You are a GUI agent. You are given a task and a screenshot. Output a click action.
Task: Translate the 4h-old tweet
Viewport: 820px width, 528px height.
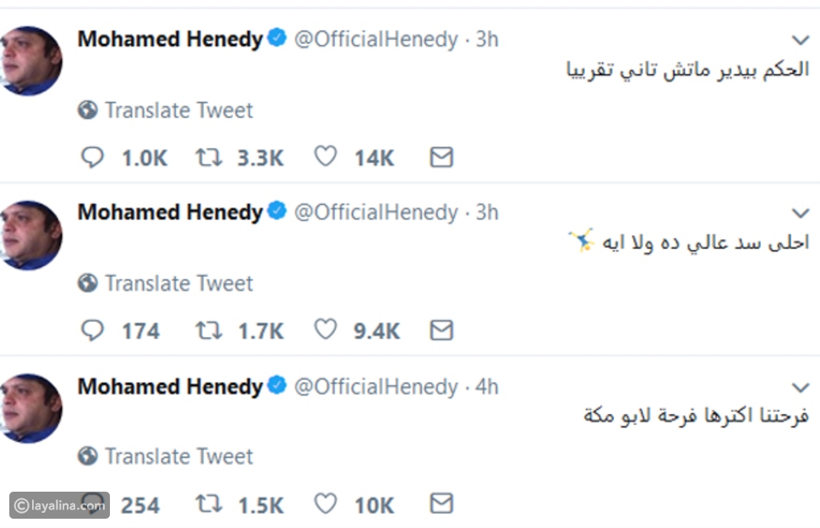point(178,457)
